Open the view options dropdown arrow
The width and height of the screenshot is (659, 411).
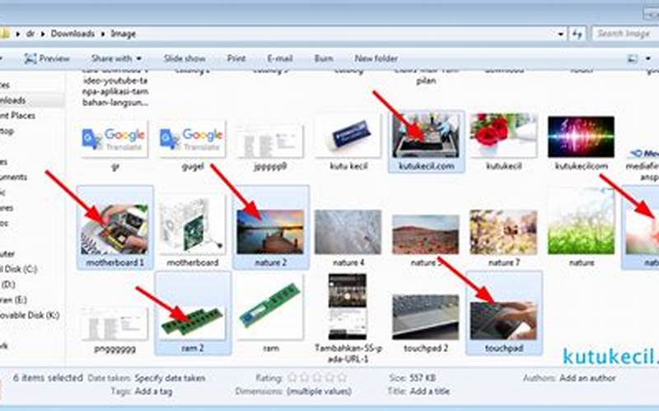pyautogui.click(x=647, y=58)
